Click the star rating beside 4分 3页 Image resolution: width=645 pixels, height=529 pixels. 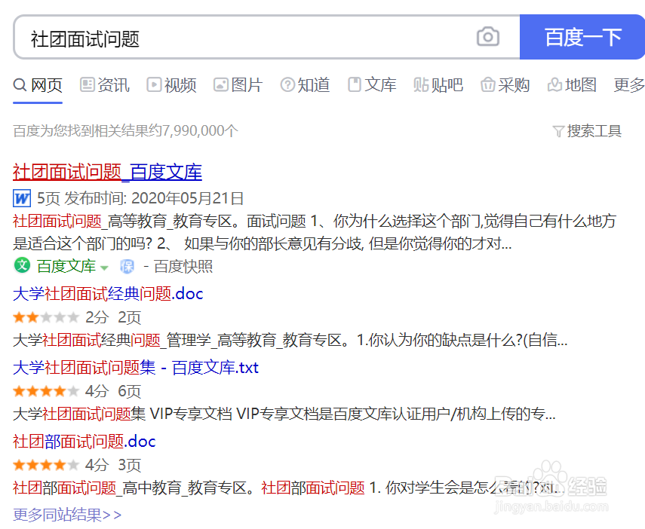click(x=46, y=465)
